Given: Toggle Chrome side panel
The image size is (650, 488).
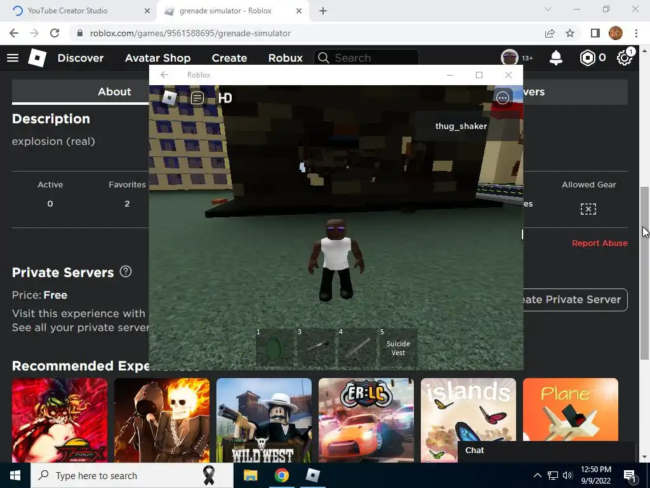Looking at the screenshot, I should point(595,33).
